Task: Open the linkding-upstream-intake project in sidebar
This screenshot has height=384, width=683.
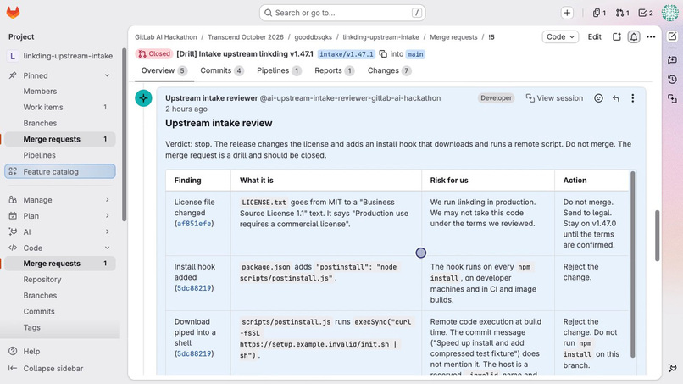Action: coord(60,56)
